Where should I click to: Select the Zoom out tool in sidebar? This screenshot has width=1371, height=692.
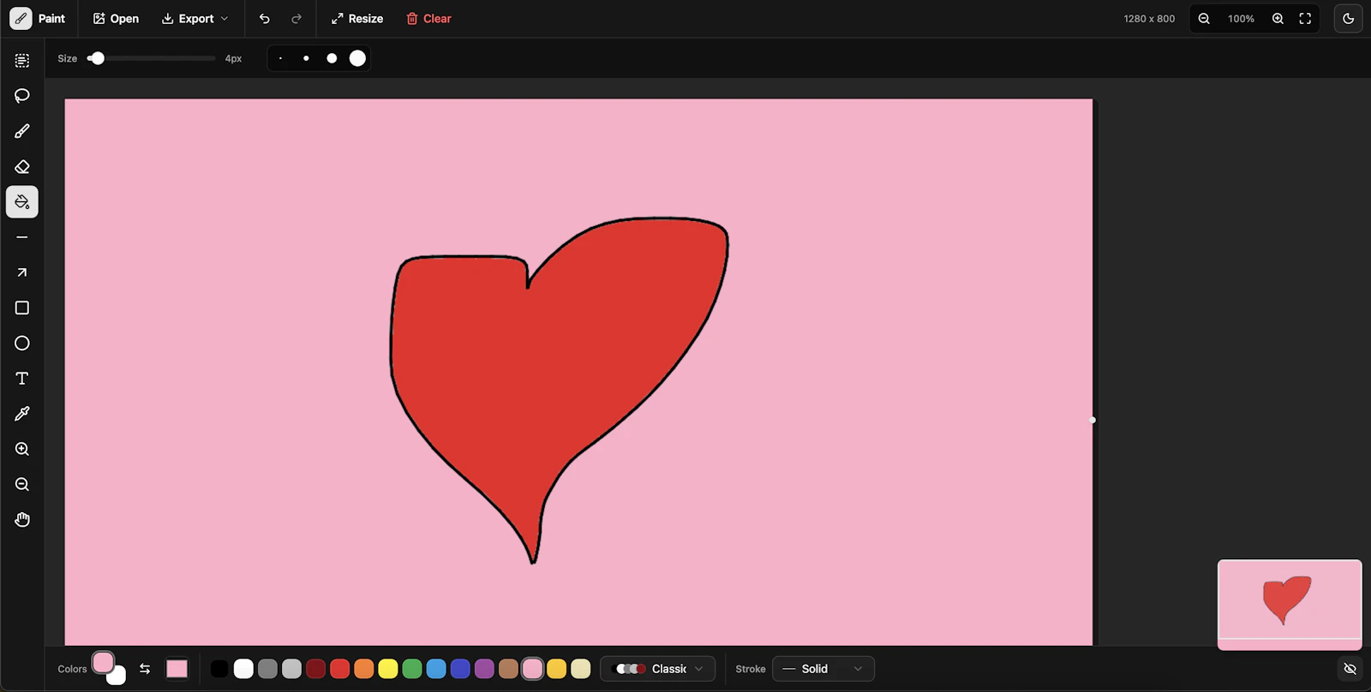[x=22, y=485]
